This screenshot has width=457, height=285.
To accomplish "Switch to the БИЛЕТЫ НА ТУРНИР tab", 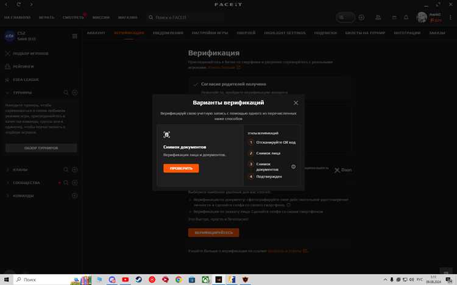I will point(365,33).
